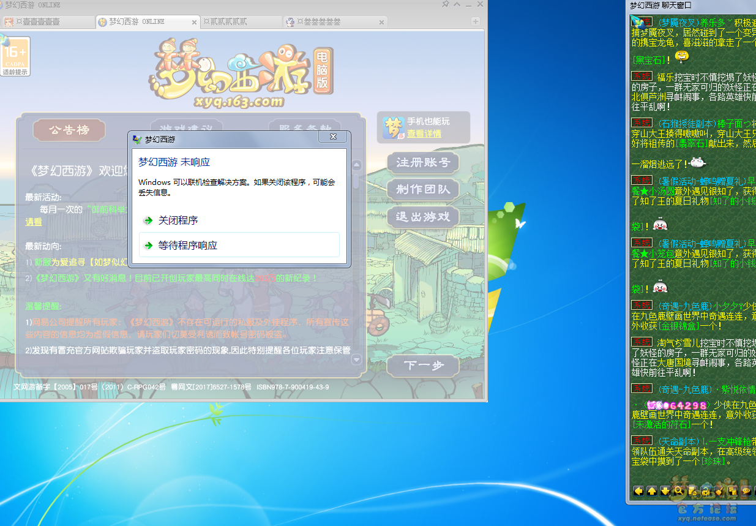Click the down arrow icon in chat toolbar

coord(665,490)
